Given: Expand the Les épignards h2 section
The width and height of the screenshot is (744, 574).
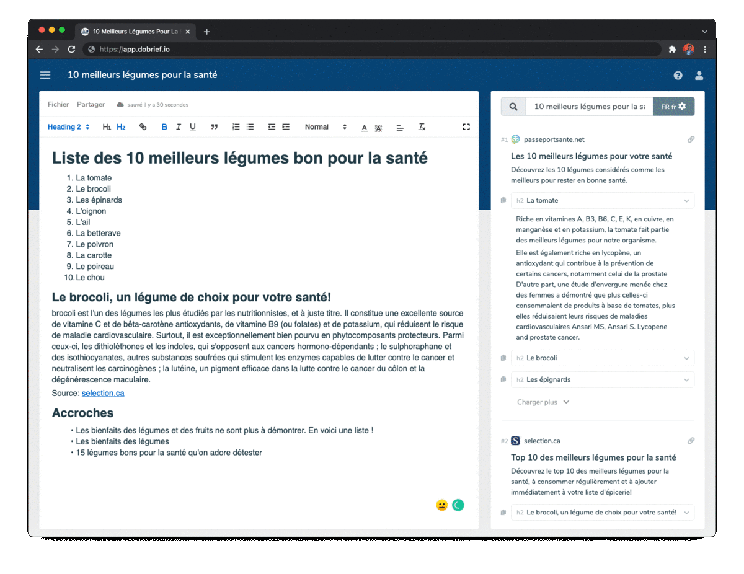Looking at the screenshot, I should tap(686, 380).
